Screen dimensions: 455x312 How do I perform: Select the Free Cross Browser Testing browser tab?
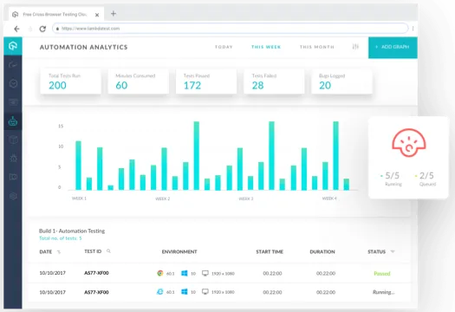(x=56, y=14)
